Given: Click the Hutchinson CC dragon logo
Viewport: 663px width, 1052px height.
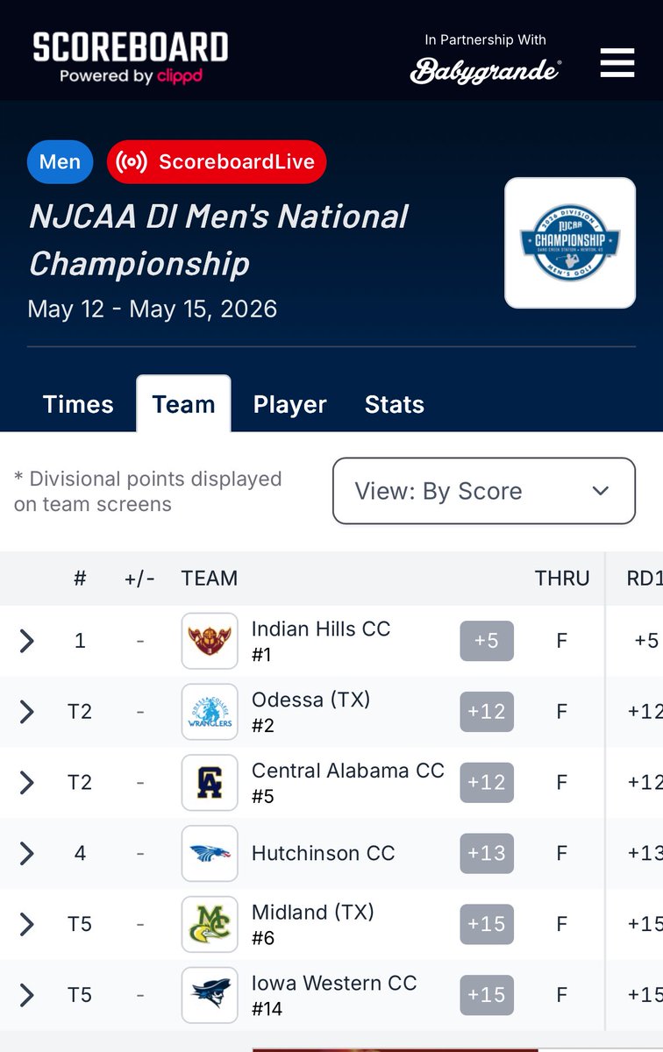Looking at the screenshot, I should coord(210,853).
